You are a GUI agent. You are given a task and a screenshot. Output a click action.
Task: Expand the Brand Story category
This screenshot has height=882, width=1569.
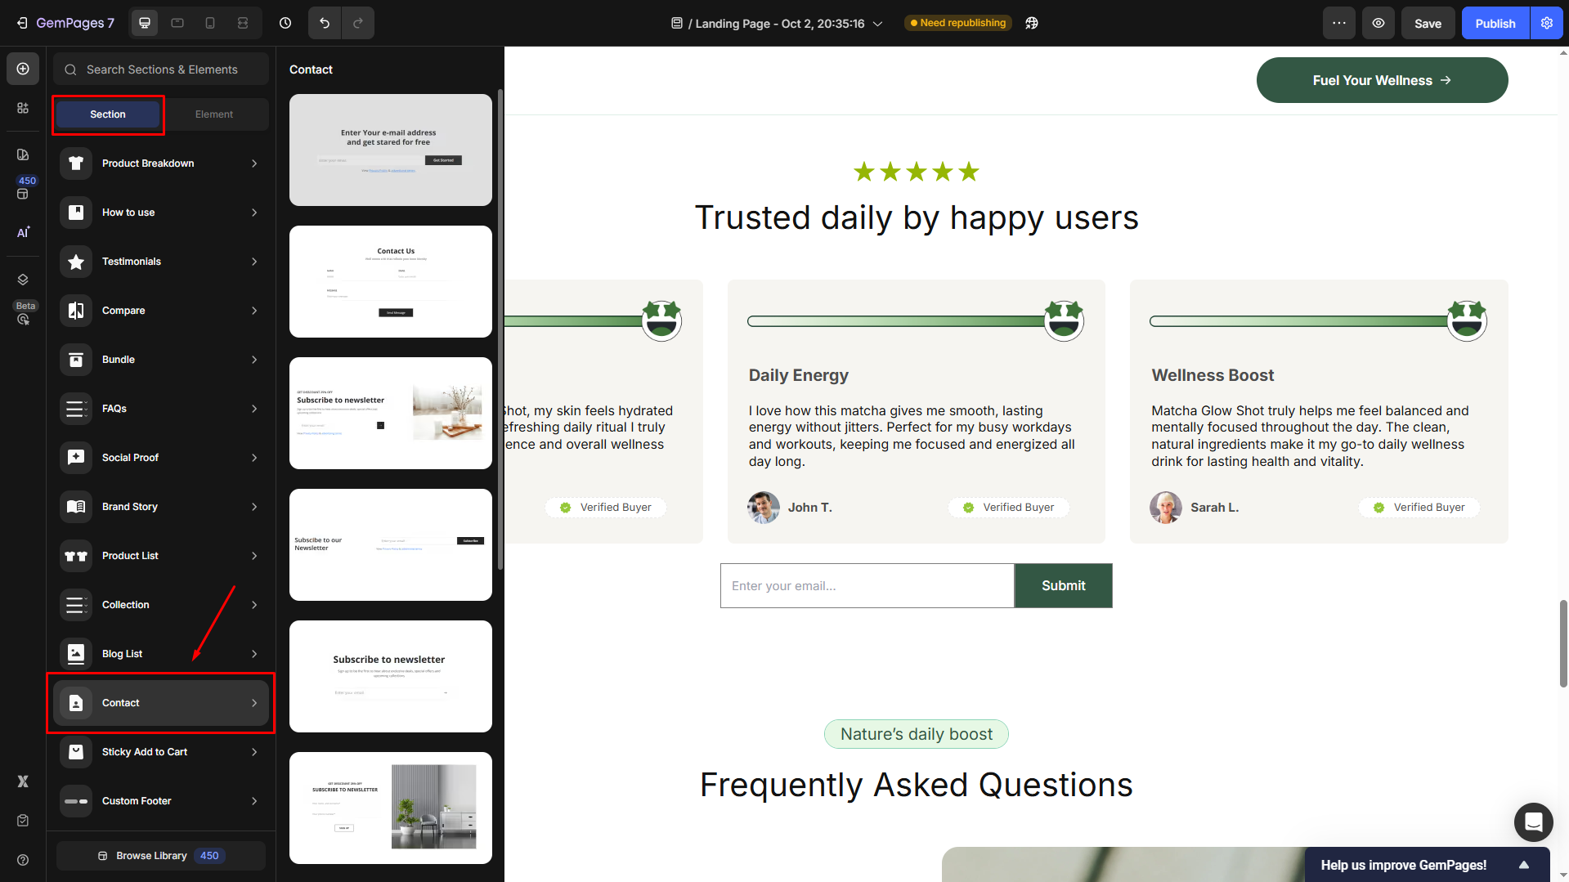coord(161,507)
